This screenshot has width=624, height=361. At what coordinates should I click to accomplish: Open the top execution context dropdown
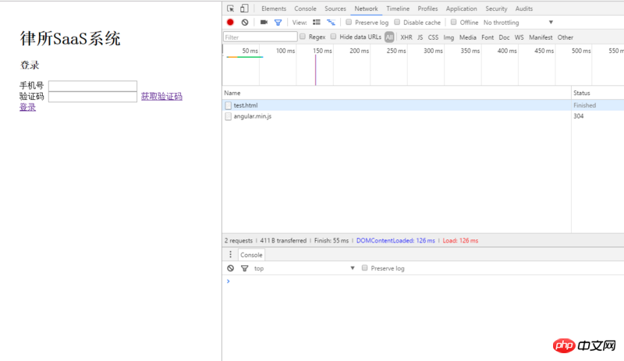pyautogui.click(x=304, y=268)
